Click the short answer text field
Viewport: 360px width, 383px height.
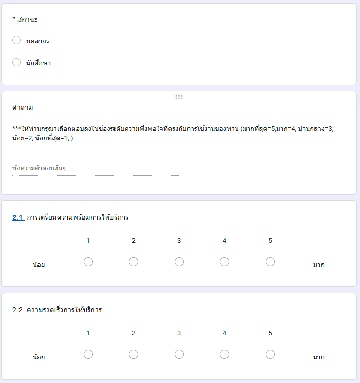[x=96, y=168]
